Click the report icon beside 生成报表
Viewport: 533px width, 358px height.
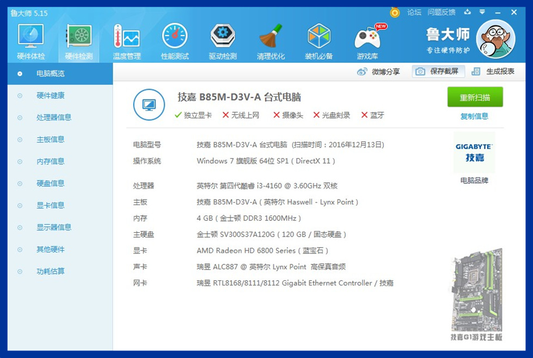[476, 71]
